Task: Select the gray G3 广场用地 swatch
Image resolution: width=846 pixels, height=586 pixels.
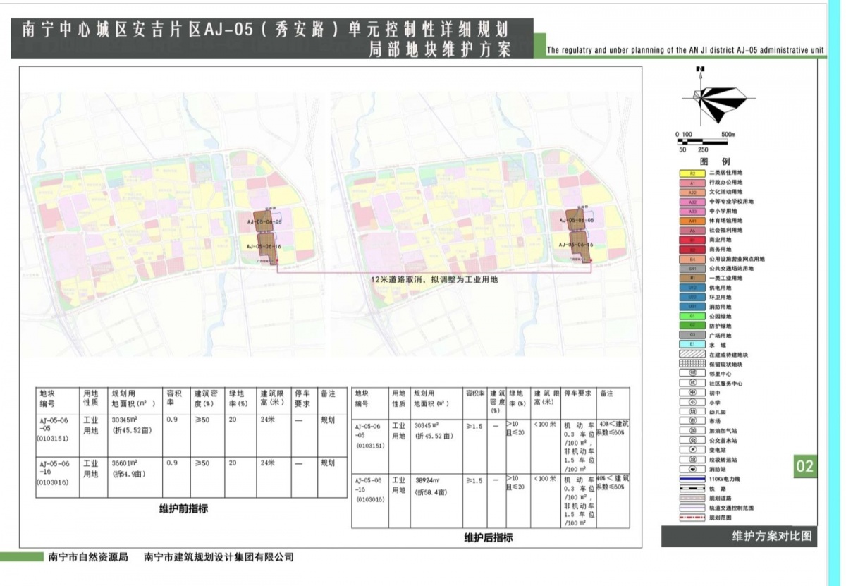Action: point(692,335)
